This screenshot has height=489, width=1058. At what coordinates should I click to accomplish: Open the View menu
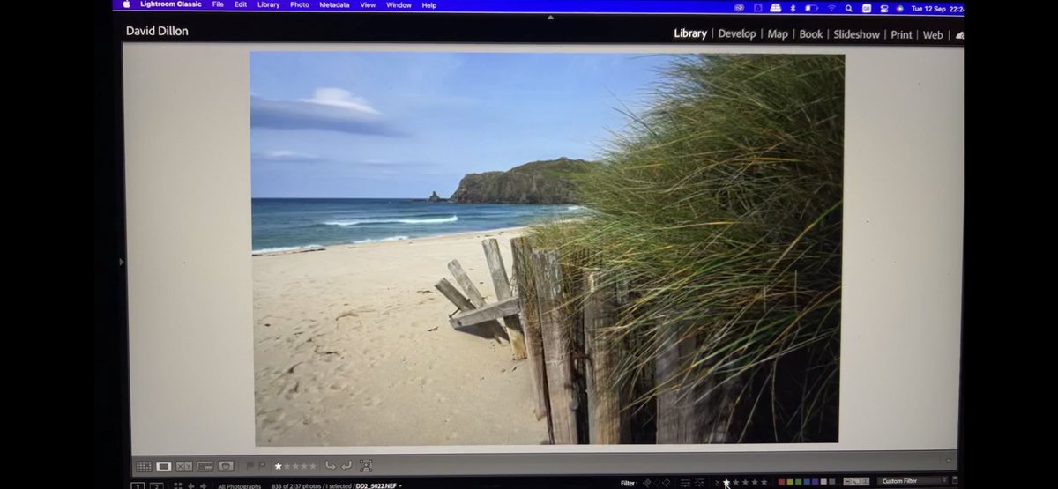pos(368,5)
